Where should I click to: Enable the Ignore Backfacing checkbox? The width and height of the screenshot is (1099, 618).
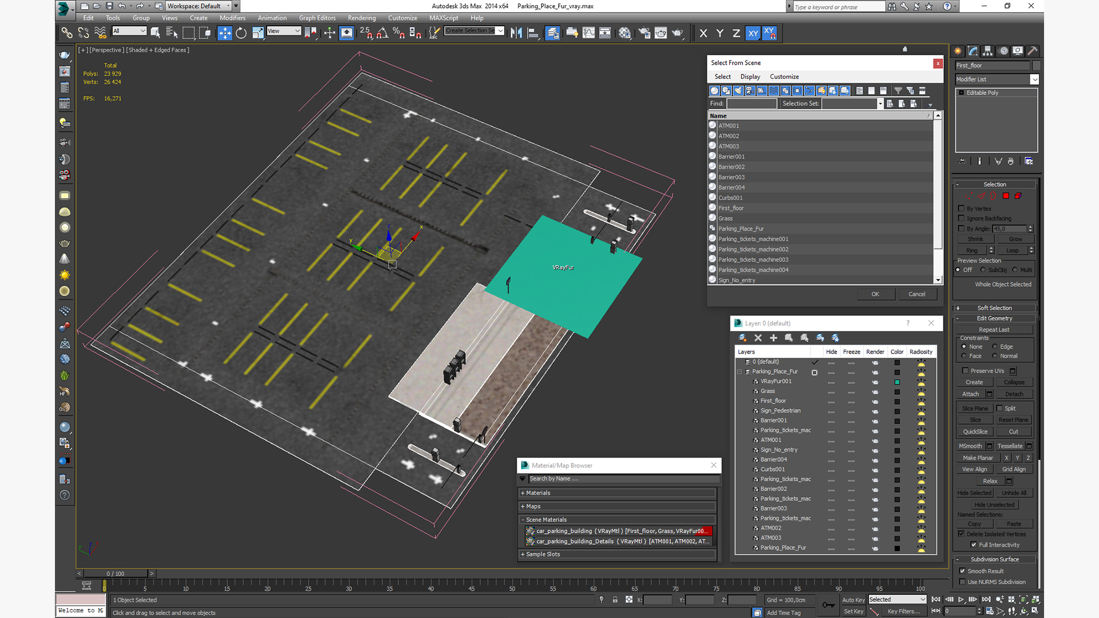pos(962,219)
